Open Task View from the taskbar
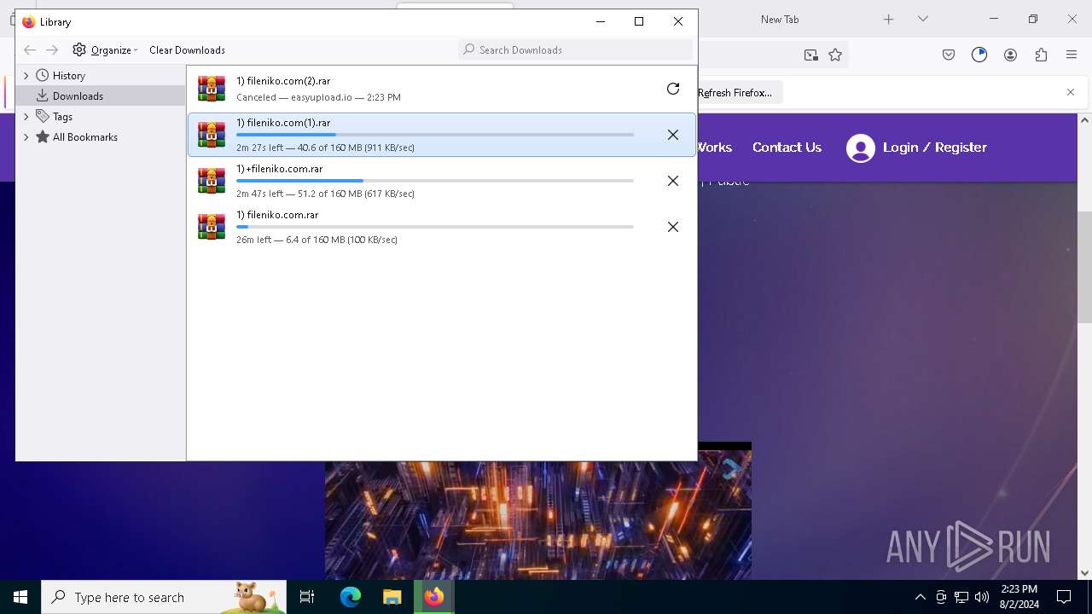Image resolution: width=1092 pixels, height=614 pixels. [x=307, y=597]
